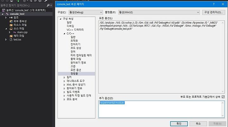Collapse the 구성 속성 tree node
The height and width of the screenshot is (127, 228).
tap(60, 19)
